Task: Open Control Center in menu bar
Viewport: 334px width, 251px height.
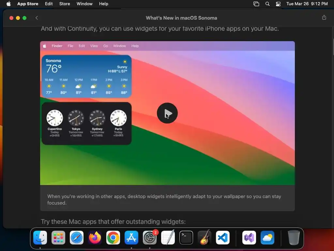Action: [278, 4]
